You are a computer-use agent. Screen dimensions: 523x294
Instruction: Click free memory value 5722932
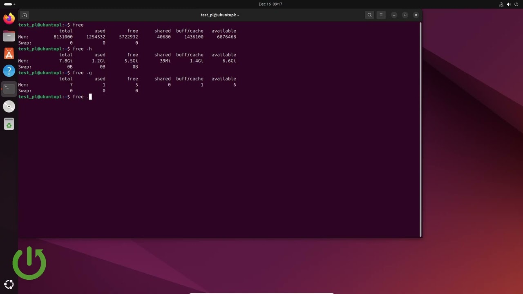pyautogui.click(x=128, y=37)
